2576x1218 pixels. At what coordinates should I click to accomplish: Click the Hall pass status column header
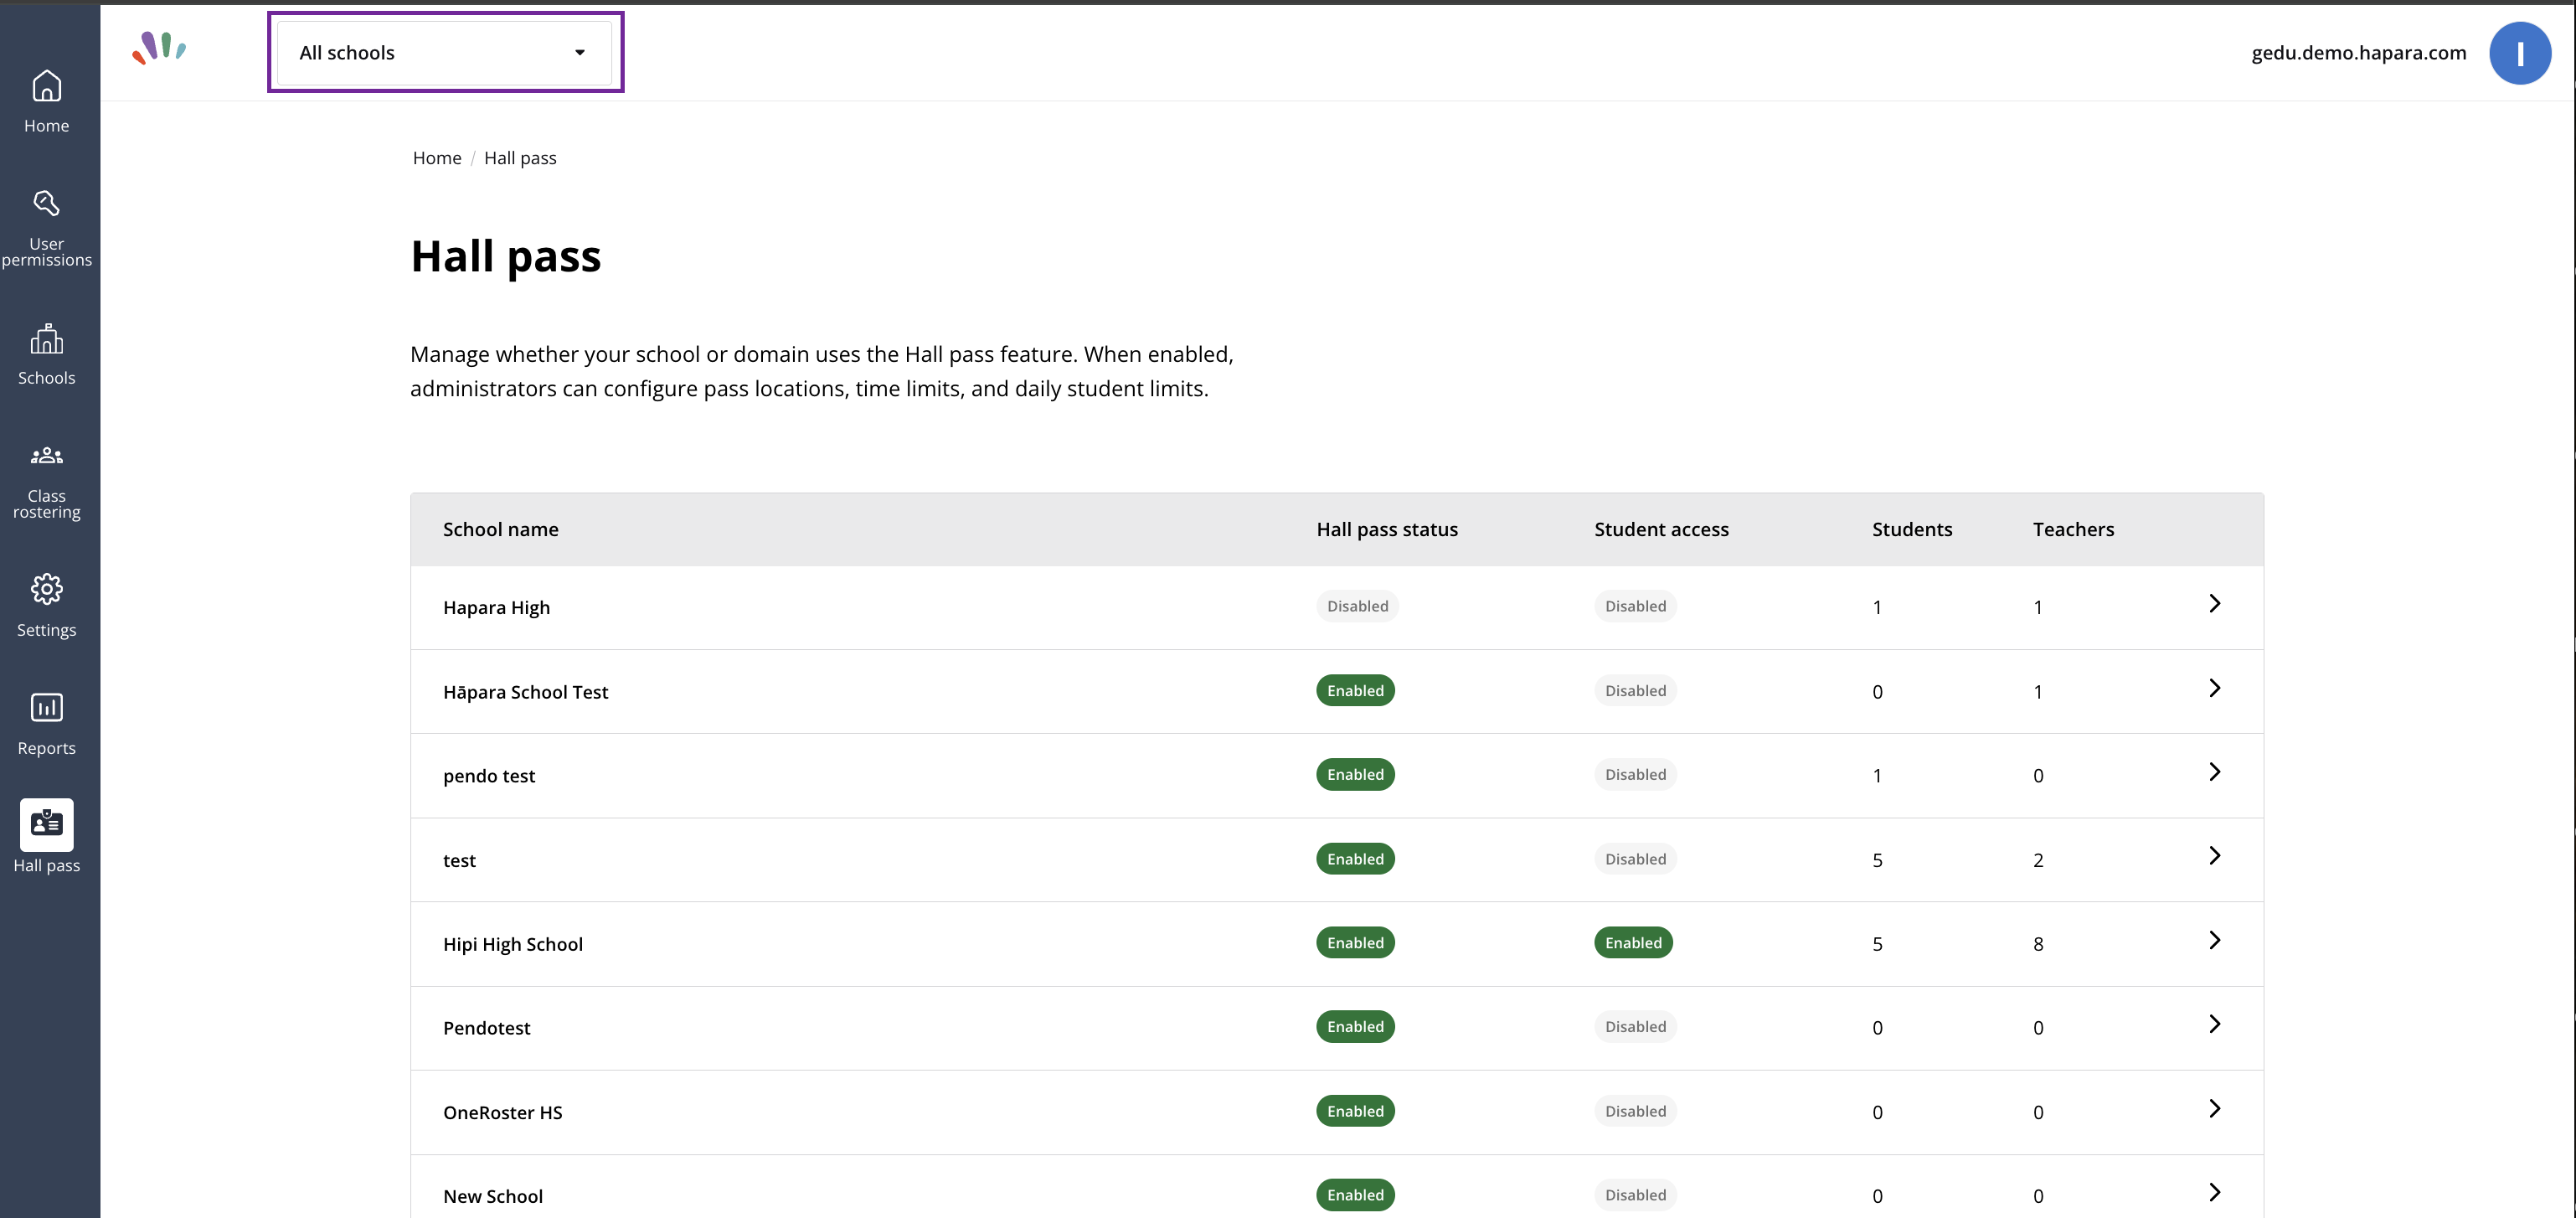(x=1387, y=529)
